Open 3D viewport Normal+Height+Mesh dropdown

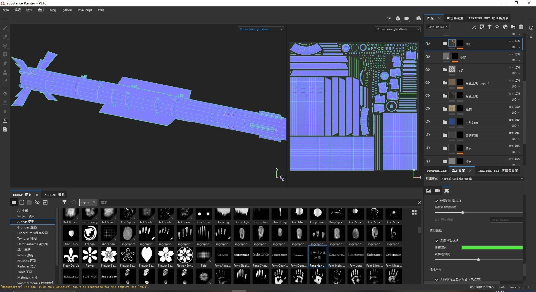[261, 29]
